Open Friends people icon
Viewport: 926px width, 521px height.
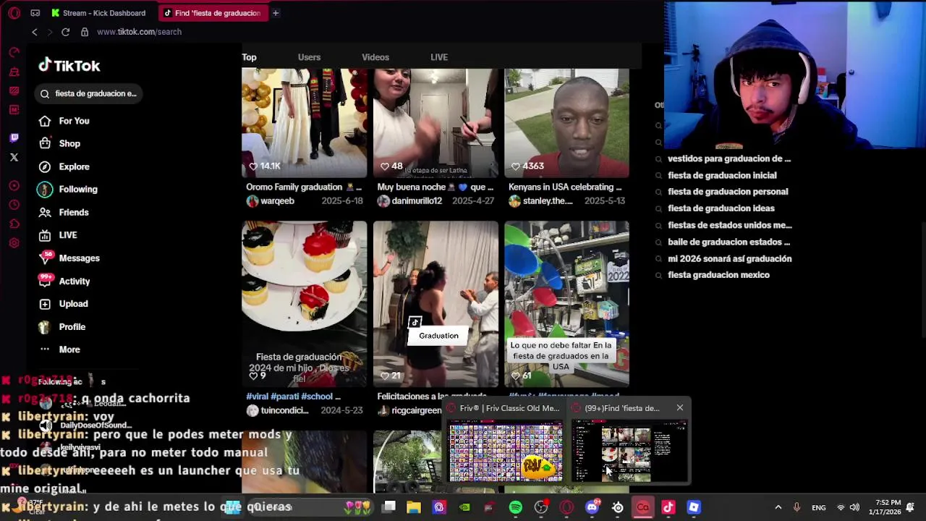point(45,213)
